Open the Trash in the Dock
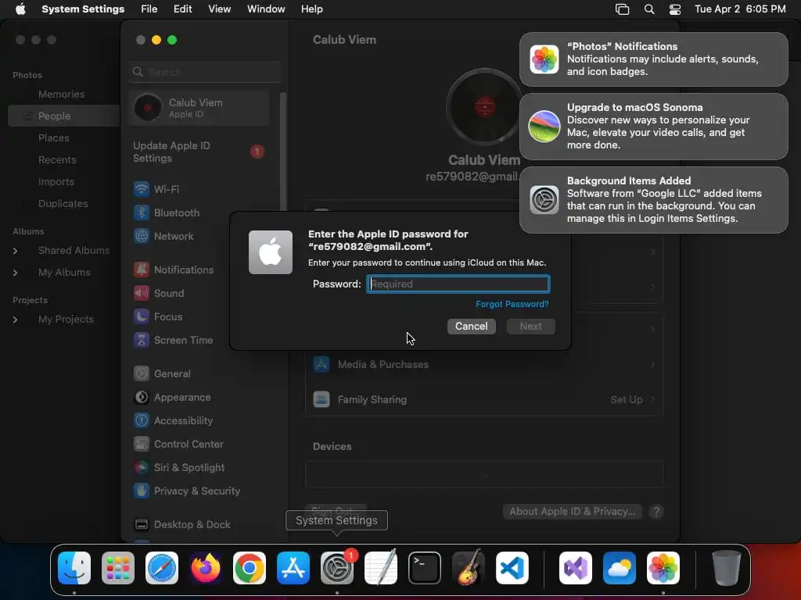The width and height of the screenshot is (801, 600). click(x=727, y=568)
